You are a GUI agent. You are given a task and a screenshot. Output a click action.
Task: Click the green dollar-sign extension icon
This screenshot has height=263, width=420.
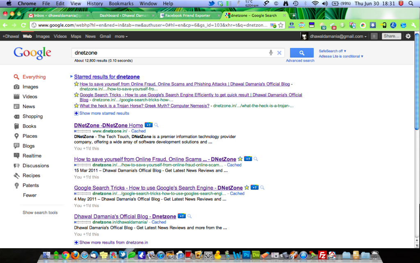pos(342,25)
